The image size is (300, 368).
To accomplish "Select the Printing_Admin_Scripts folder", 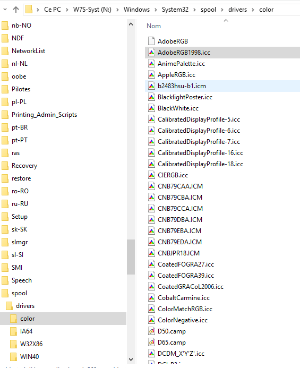I will pos(44,115).
